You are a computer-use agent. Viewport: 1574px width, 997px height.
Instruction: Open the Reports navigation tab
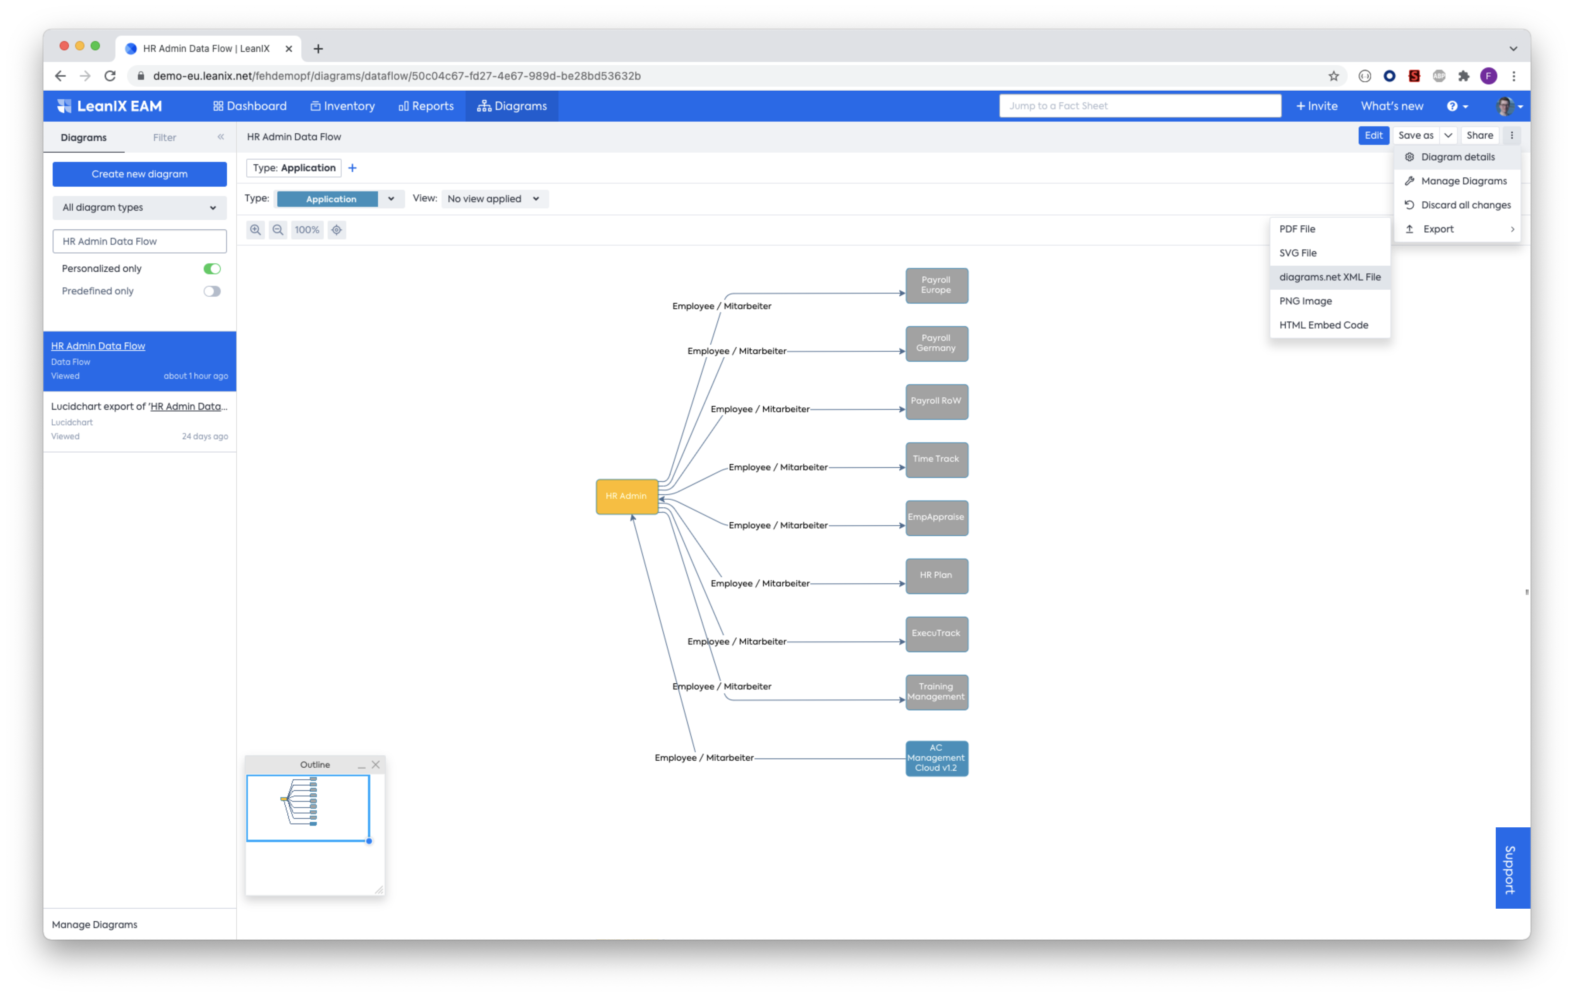[x=426, y=106]
